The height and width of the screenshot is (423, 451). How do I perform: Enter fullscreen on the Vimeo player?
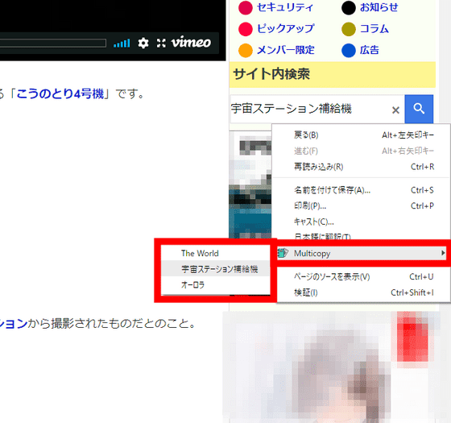click(x=161, y=44)
